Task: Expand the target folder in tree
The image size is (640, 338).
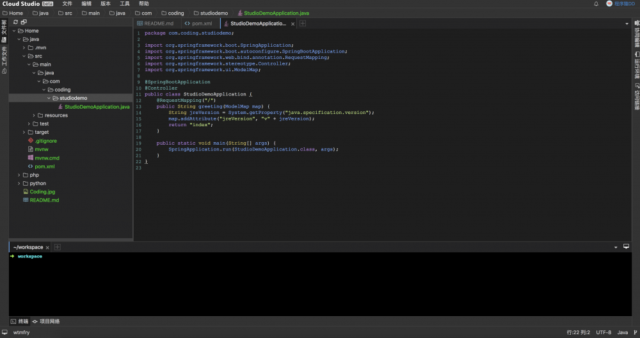Action: (x=42, y=132)
